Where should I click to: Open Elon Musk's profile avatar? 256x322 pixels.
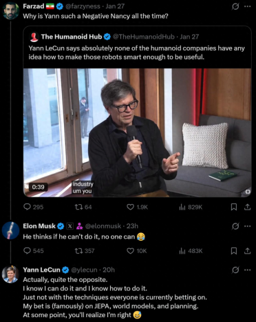[10, 230]
